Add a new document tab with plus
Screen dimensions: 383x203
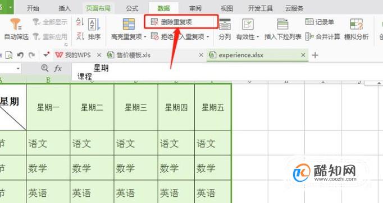315,55
